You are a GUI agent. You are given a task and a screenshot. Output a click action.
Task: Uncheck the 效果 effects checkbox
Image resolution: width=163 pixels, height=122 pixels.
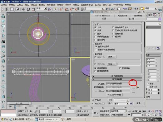coord(96,30)
